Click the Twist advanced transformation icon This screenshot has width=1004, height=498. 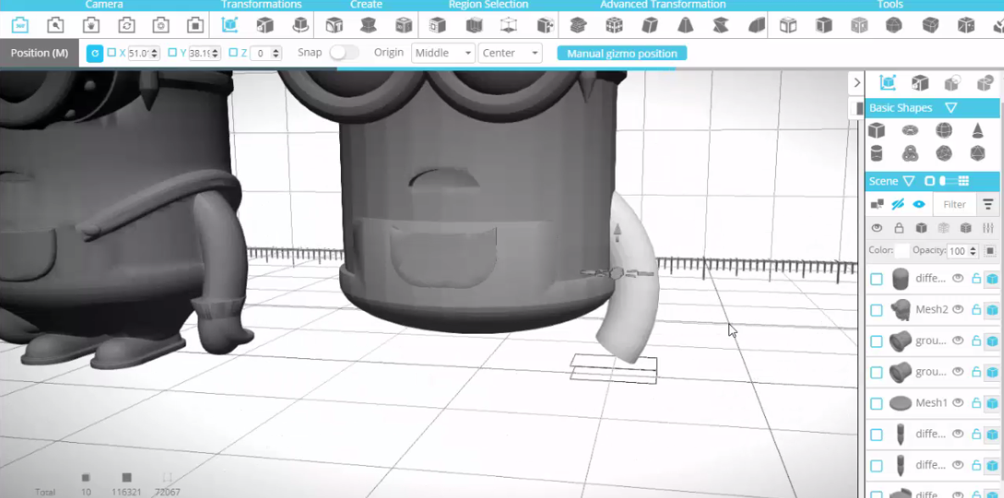point(720,25)
